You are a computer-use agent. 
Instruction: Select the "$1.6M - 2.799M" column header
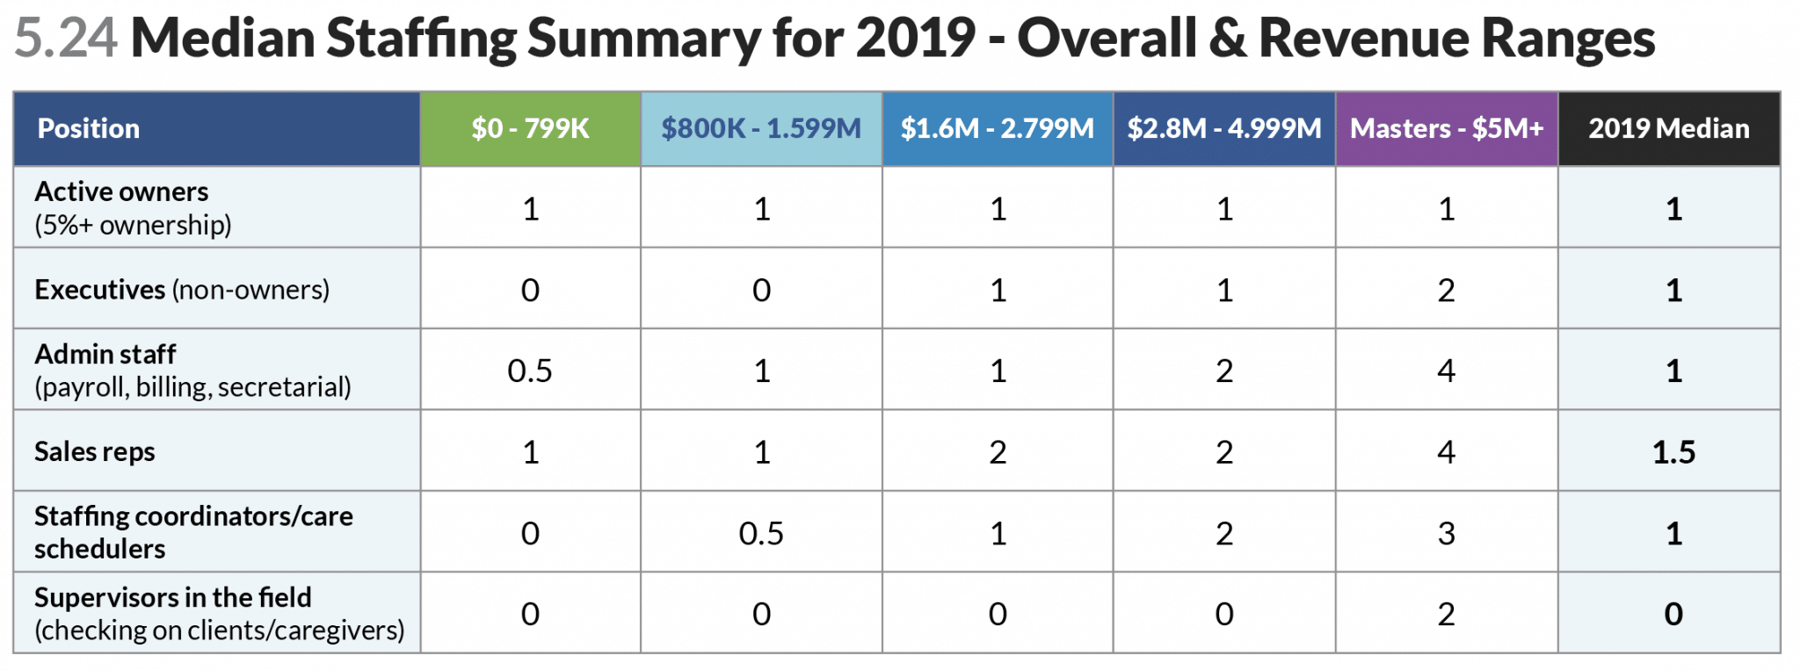[998, 129]
